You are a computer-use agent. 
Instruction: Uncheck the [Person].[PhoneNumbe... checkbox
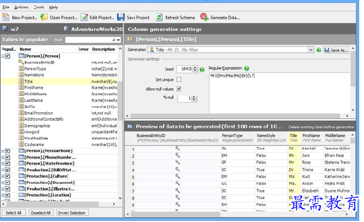8,157
